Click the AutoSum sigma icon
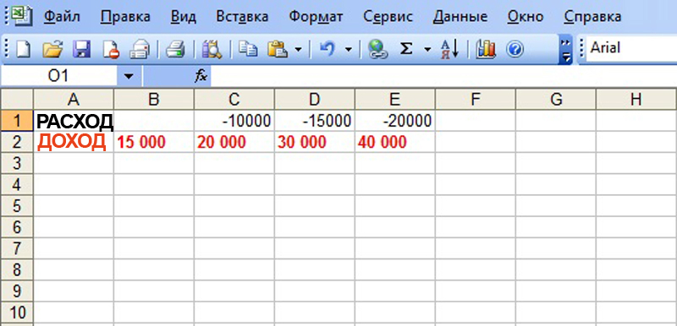 [x=406, y=49]
